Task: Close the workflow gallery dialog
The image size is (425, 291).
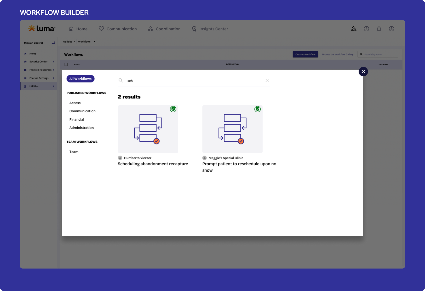Action: pos(363,72)
